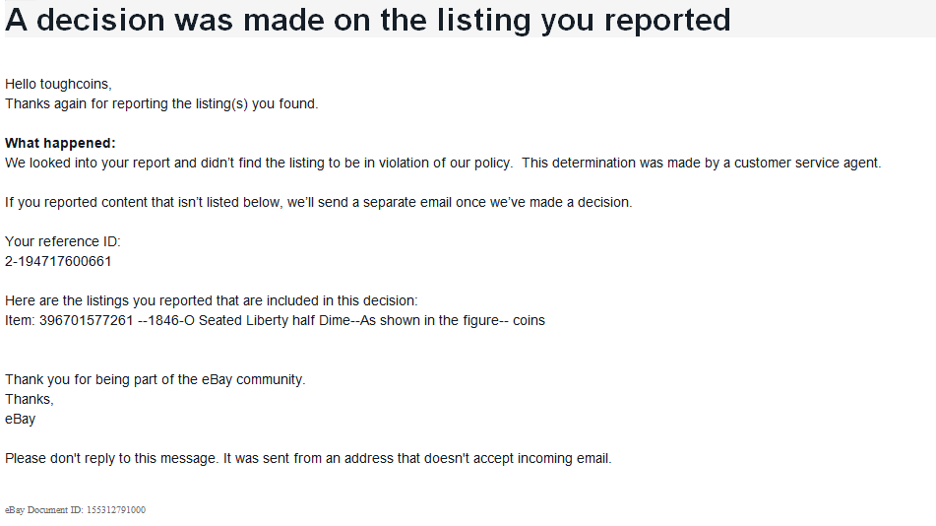The width and height of the screenshot is (936, 526).
Task: Click 'As shown in the figure-- coins' text
Action: coord(453,320)
